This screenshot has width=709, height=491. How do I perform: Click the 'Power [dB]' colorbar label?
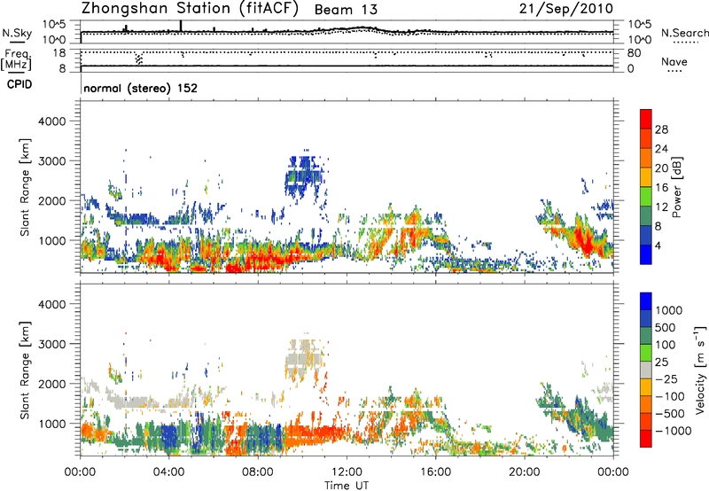pos(676,187)
